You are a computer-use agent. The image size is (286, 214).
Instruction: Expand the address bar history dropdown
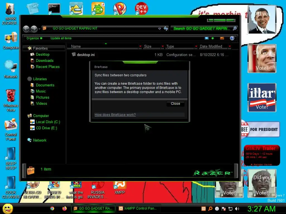pos(159,29)
